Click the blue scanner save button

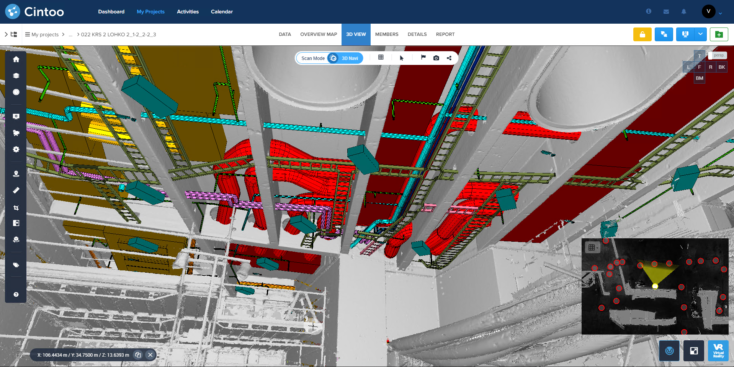click(685, 34)
